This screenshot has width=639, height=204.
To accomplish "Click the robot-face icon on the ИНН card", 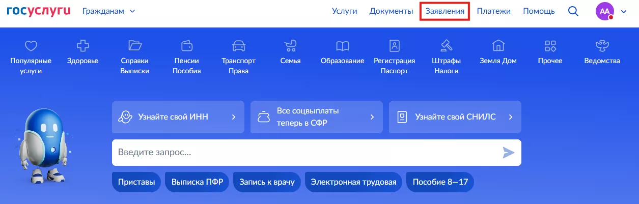I will (125, 116).
